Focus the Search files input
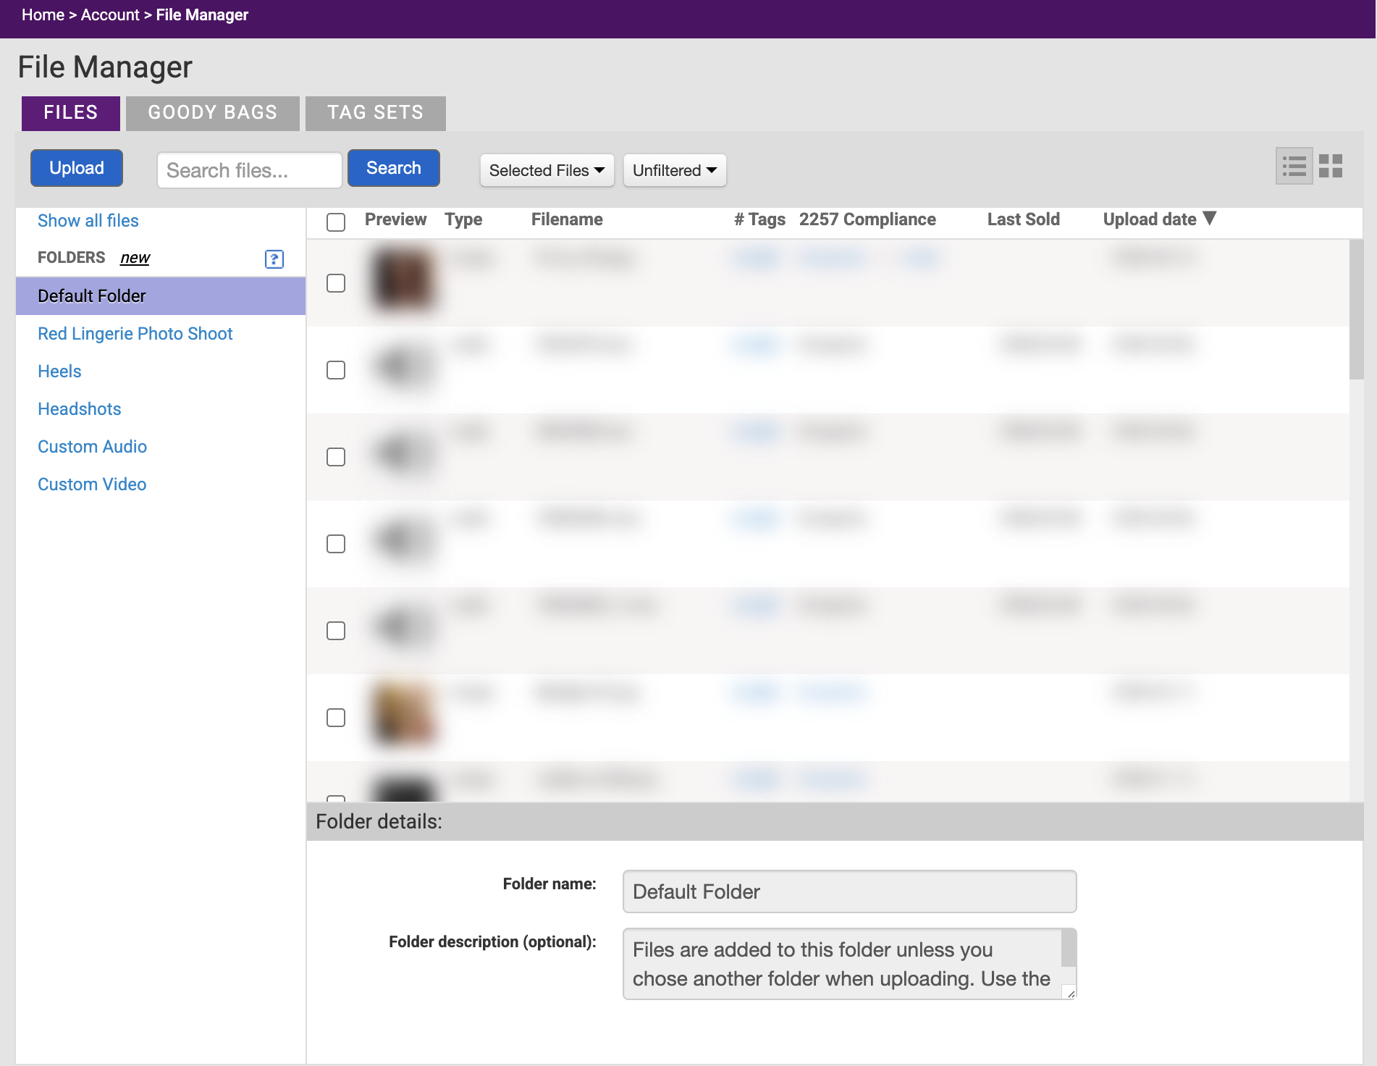Image resolution: width=1377 pixels, height=1066 pixels. [x=250, y=170]
